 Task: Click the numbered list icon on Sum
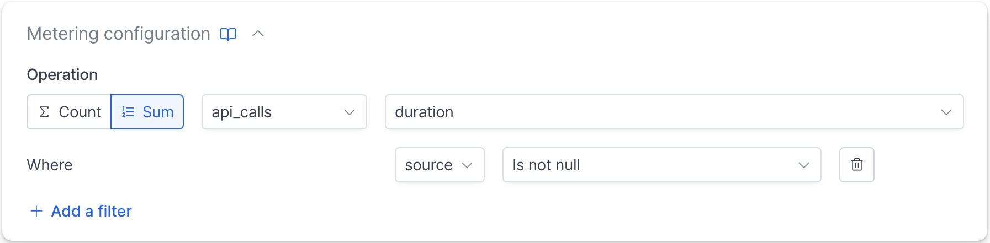128,112
